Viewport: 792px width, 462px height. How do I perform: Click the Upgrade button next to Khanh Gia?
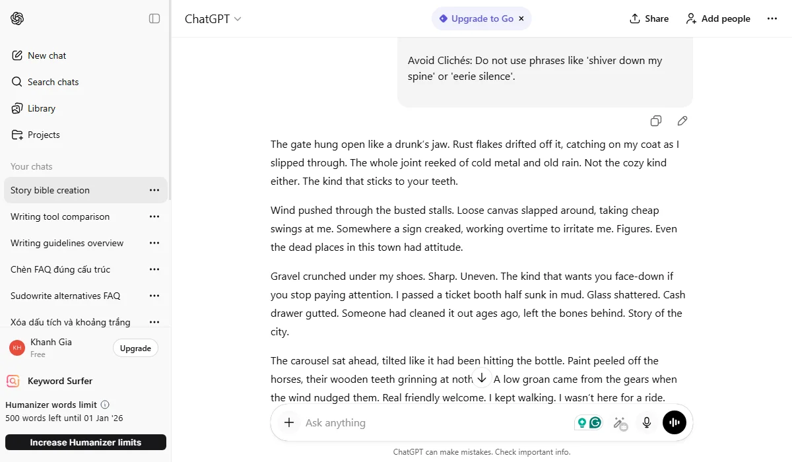[135, 348]
